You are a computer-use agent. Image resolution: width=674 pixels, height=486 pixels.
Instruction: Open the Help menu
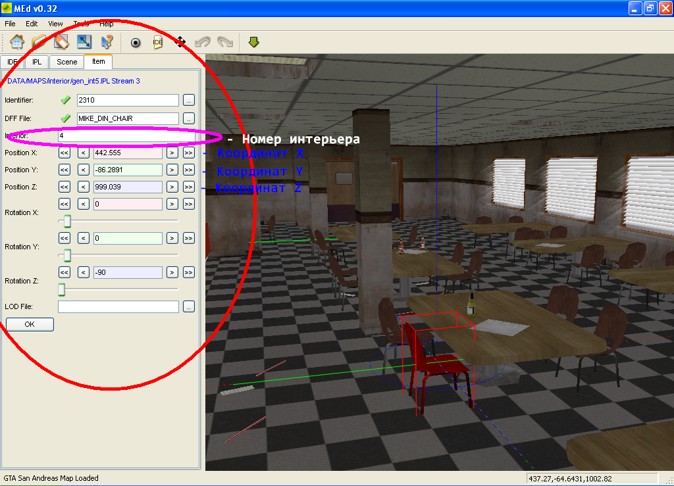(107, 24)
